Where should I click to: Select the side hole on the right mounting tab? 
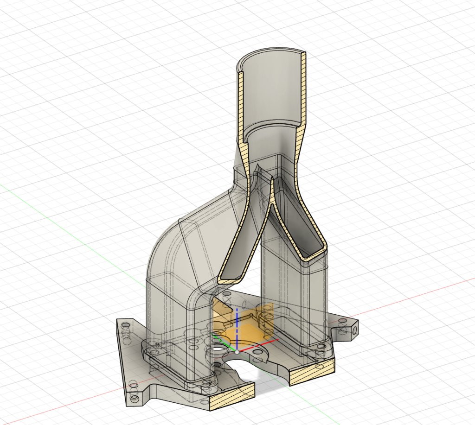355,331
